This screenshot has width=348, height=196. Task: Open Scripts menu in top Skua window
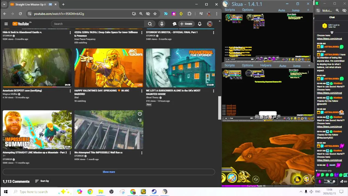pyautogui.click(x=229, y=10)
